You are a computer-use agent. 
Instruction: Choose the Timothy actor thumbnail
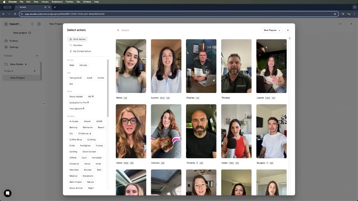tap(201, 131)
